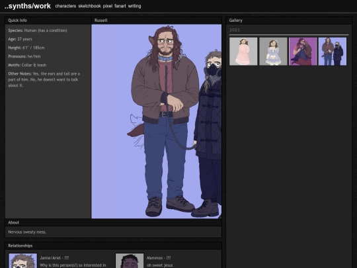Open the sketchbook section
Screen dimensions: 357x268
tap(89, 6)
